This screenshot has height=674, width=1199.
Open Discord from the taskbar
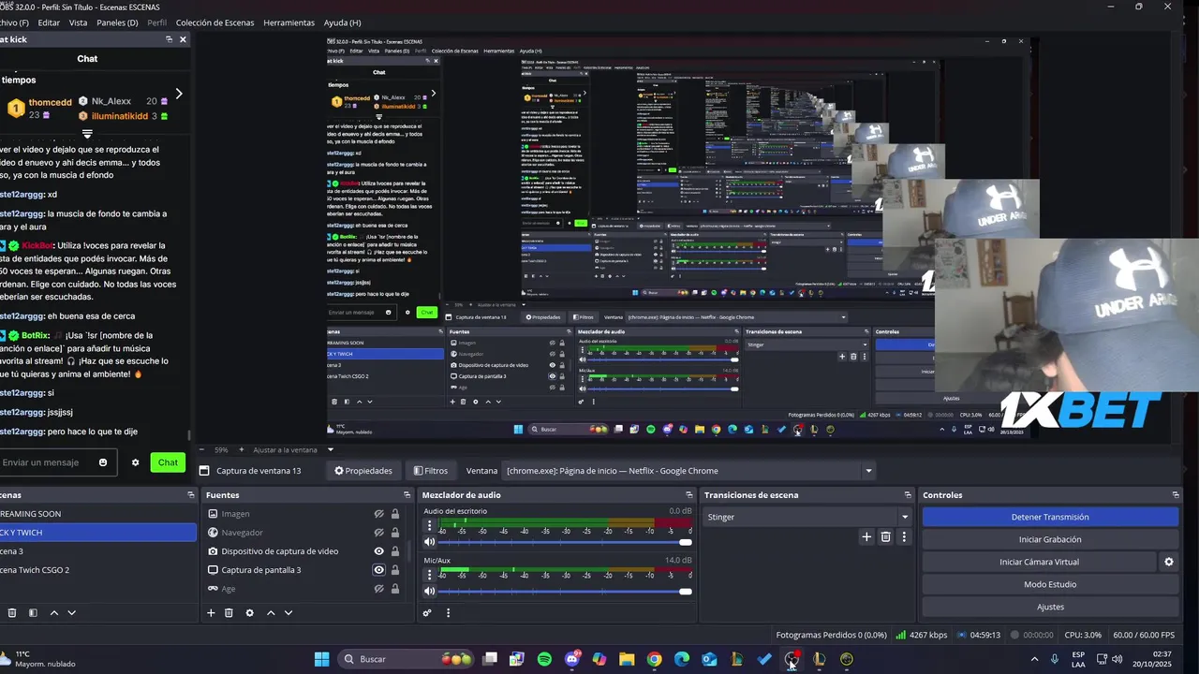[x=572, y=659]
